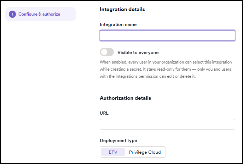The width and height of the screenshot is (243, 164).
Task: Click the URL label text
Action: 104,113
